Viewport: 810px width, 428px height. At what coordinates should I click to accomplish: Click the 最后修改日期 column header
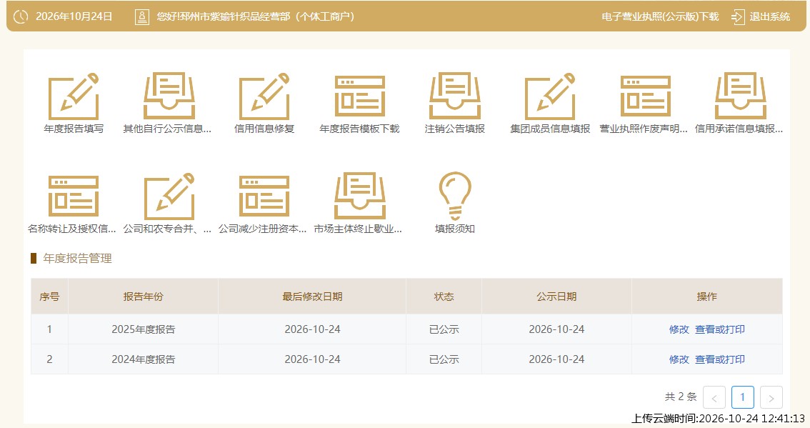[312, 297]
